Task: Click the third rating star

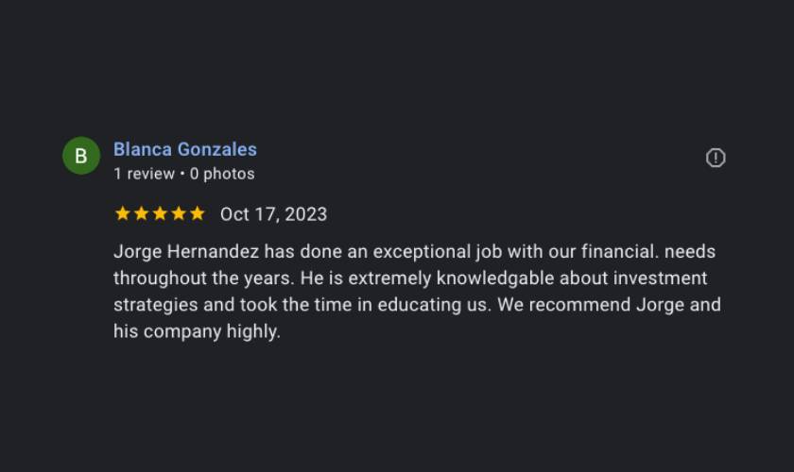Action: (x=160, y=213)
